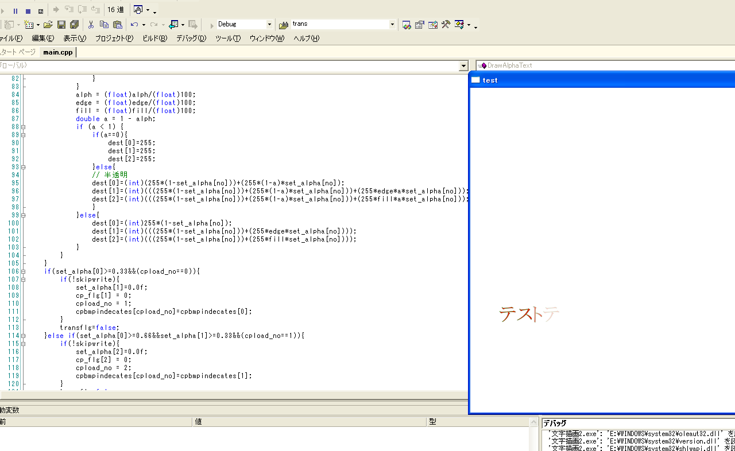735x451 pixels.
Task: Click the Undo arrow icon
Action: pos(134,25)
